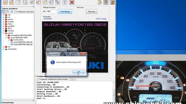The width and height of the screenshot is (186, 104).
Task: Select the 'eeprom' tree item label
Action: [x=10, y=19]
